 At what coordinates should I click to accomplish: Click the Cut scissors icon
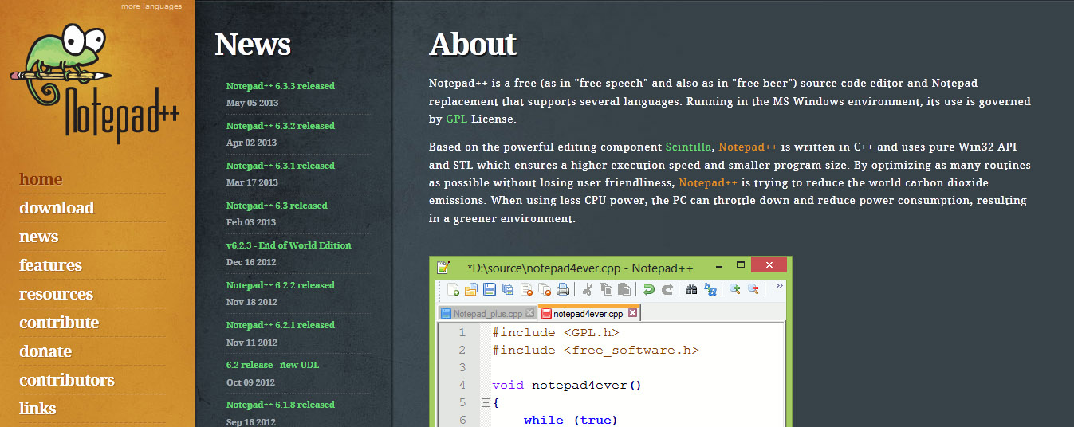click(588, 289)
